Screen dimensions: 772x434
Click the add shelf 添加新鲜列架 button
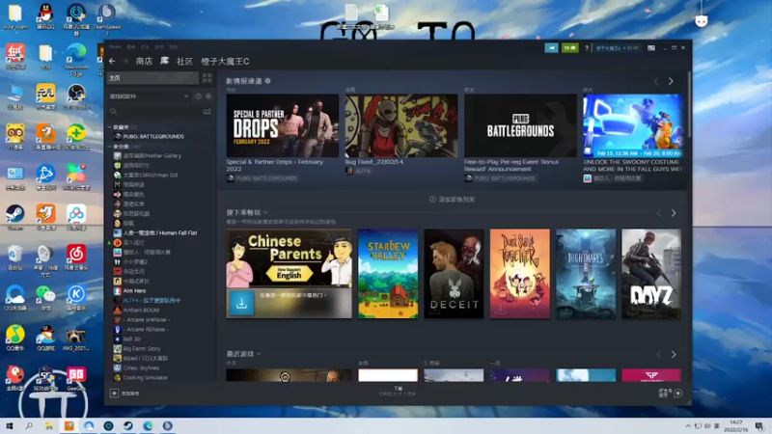click(x=452, y=200)
